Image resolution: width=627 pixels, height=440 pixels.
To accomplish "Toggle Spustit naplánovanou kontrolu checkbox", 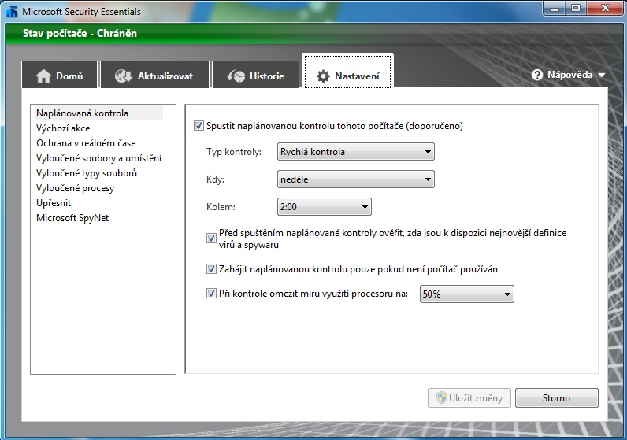I will (198, 126).
